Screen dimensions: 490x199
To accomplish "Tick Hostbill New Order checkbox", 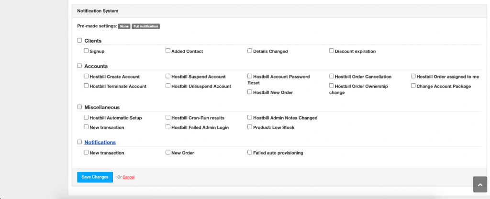I will (250, 92).
